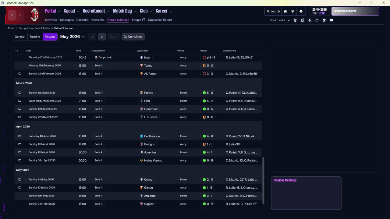This screenshot has width=390, height=219.
Task: Click the circular arrows bookmark icon
Action: [x=317, y=20]
